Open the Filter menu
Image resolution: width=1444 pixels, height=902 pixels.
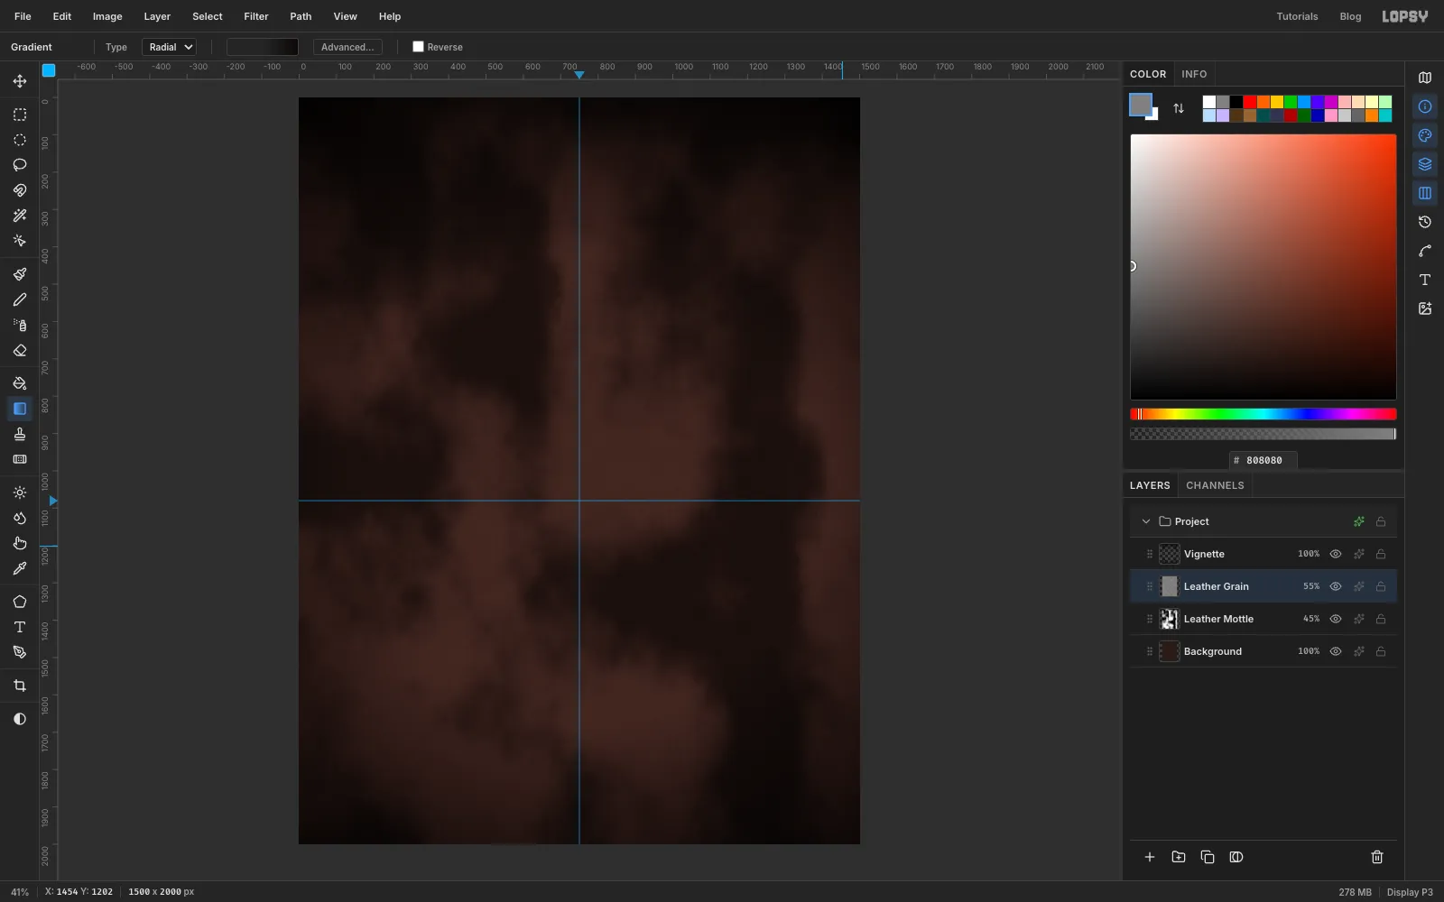pyautogui.click(x=256, y=16)
